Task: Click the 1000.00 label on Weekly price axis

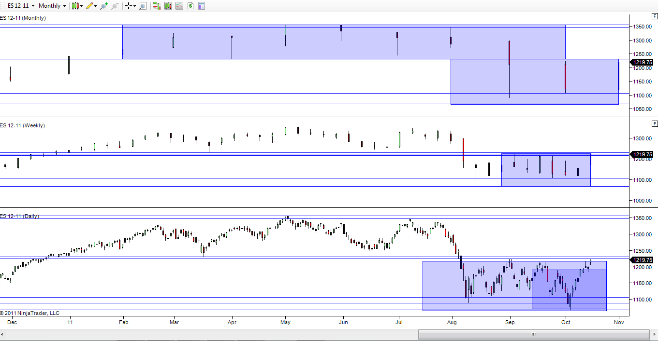Action: click(643, 201)
